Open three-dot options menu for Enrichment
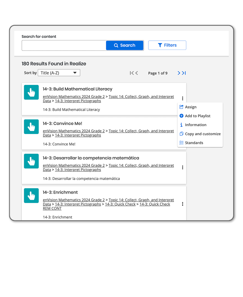243x297 pixels. 182,204
